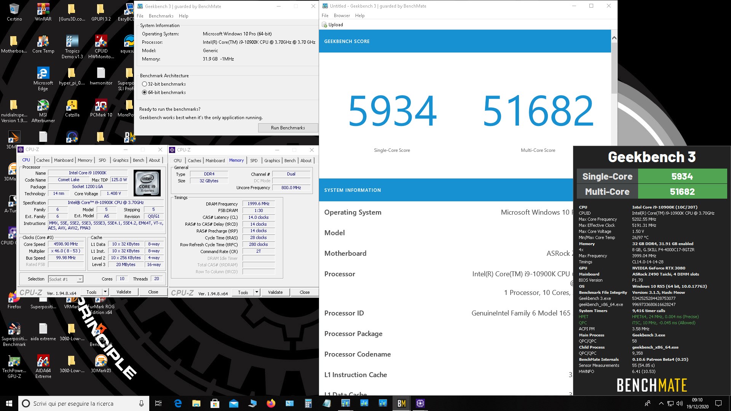Viewport: 731px width, 411px height.
Task: Switch to Caches tab in CPU-Z processor window
Action: point(43,160)
